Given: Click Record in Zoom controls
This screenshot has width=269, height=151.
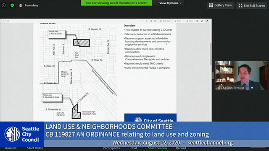Looking at the screenshot, I should click(x=181, y=148).
